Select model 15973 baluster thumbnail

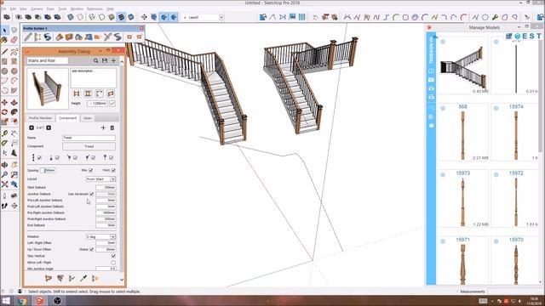462,198
